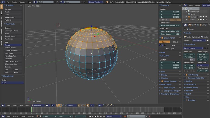Toggle limit selection to visible icon
Screen dimensions: 210x118
(88, 106)
